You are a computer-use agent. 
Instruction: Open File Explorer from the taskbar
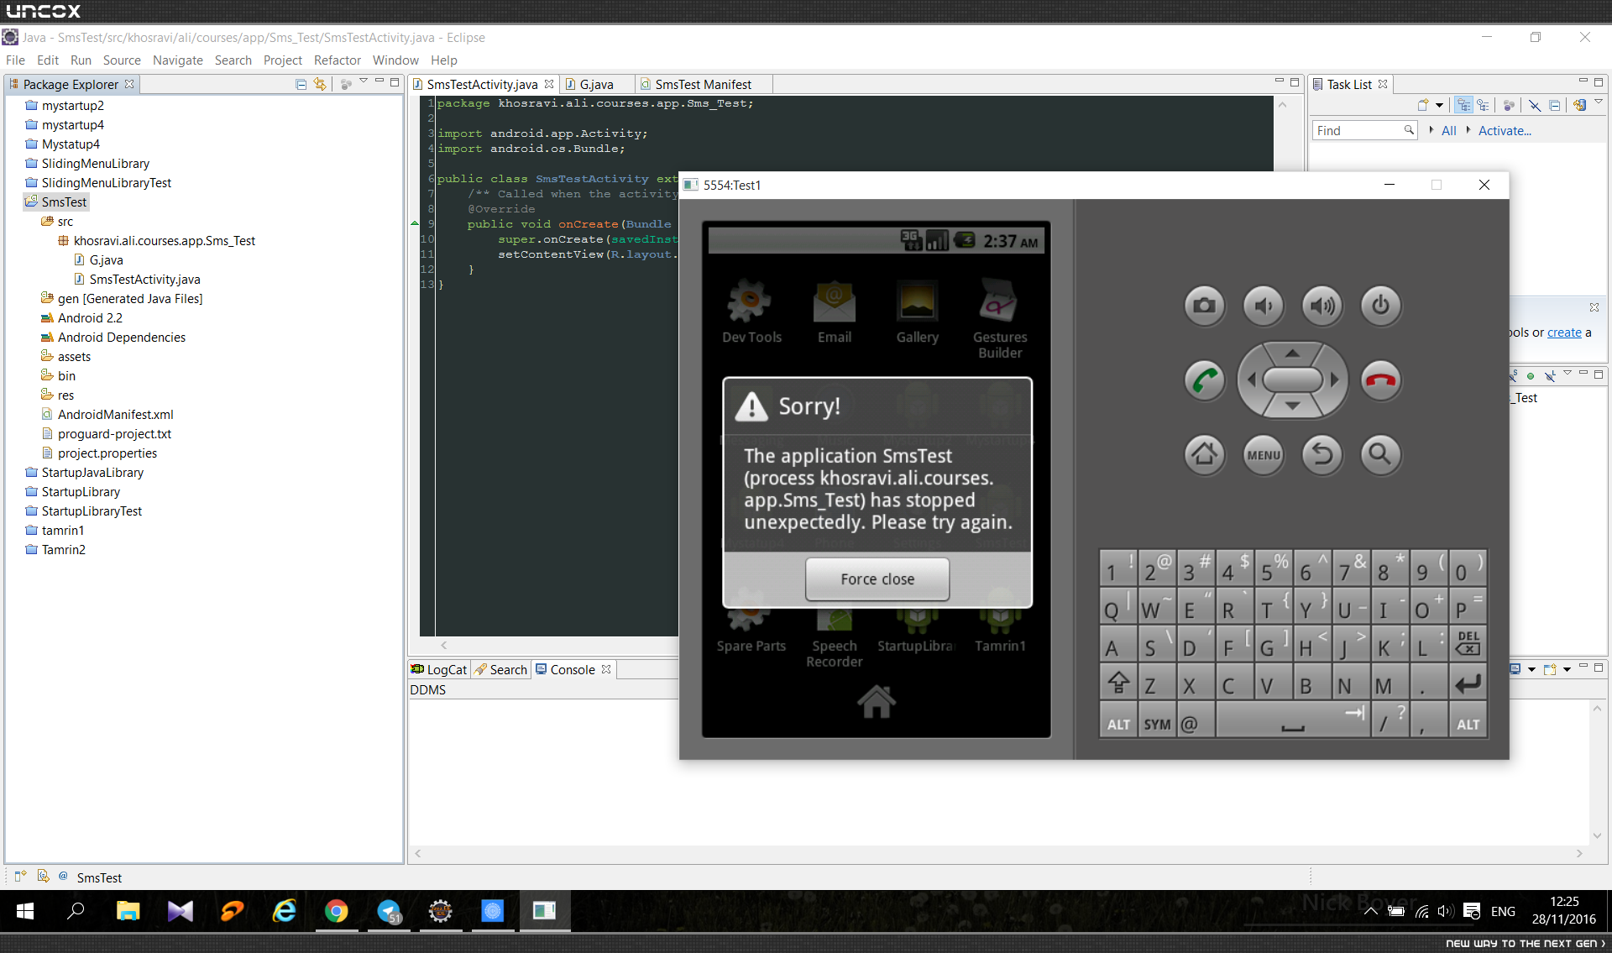pos(128,911)
